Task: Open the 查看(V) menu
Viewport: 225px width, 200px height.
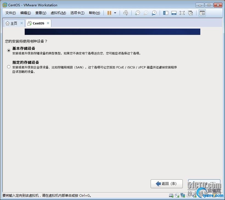Action: click(x=41, y=13)
